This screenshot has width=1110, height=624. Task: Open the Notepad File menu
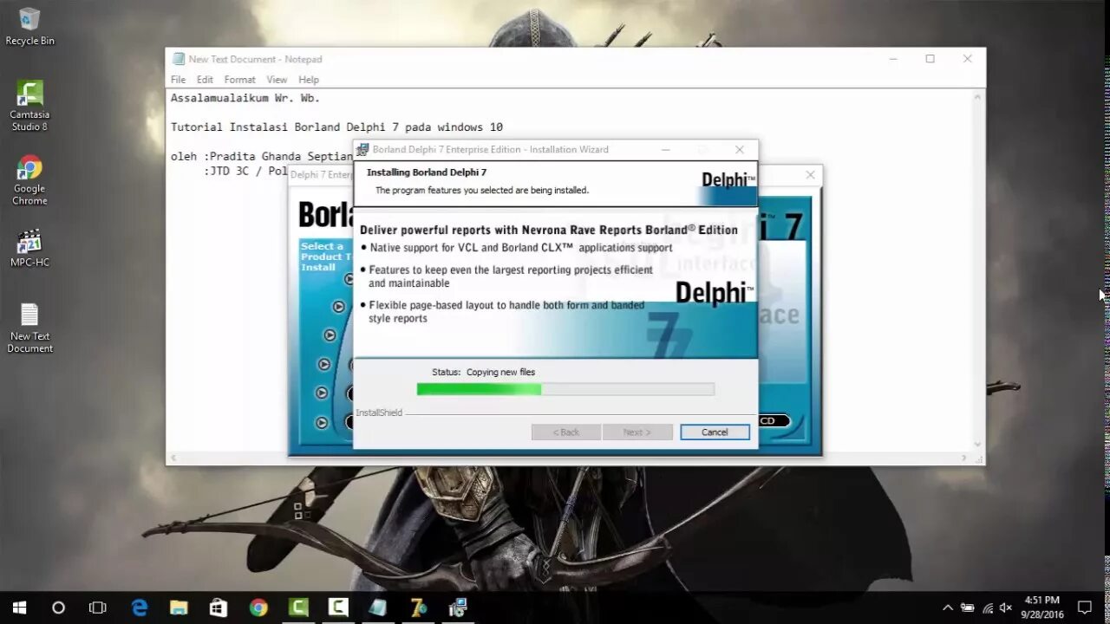178,80
